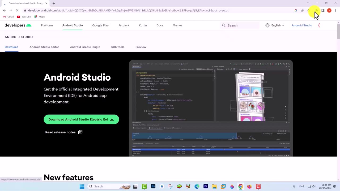
Task: Open Firefox from the taskbar
Action: click(249, 186)
